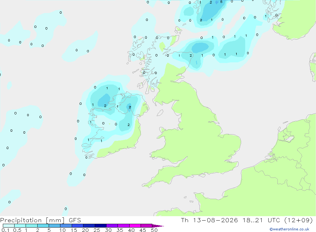
Task: Click the 1–2 mm legend color swatch
Action: pyautogui.click(x=31, y=226)
